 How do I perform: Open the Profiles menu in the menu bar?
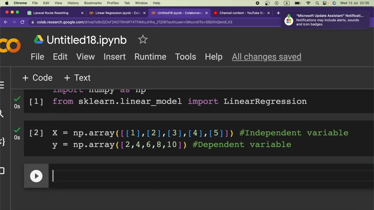(x=113, y=3)
